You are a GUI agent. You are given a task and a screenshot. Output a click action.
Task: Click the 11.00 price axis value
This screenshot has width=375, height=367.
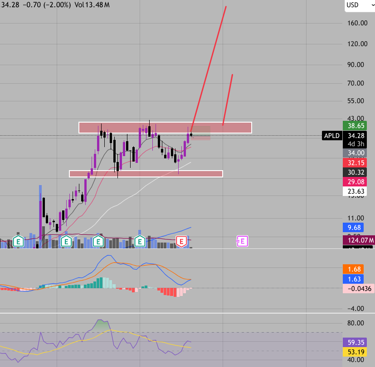(356, 218)
